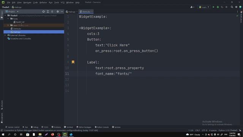This screenshot has height=137, width=243.
Task: Open the VCS menu
Action: pyautogui.click(x=62, y=3)
